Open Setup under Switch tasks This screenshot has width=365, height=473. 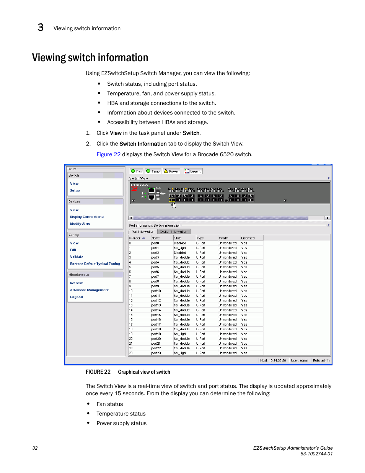point(75,191)
